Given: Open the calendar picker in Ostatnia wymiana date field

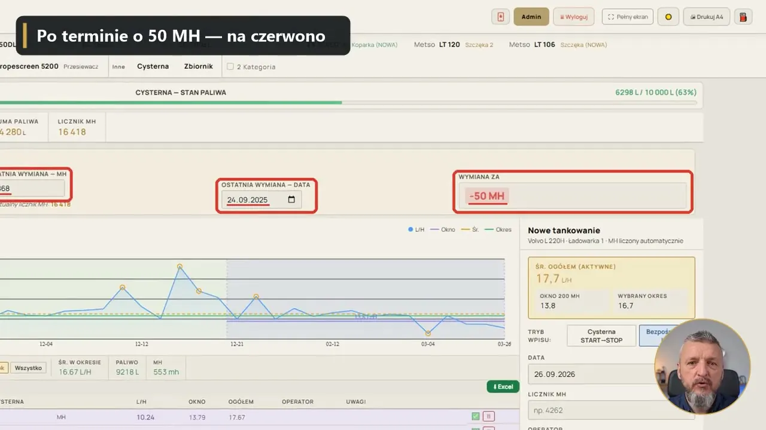Looking at the screenshot, I should (291, 199).
